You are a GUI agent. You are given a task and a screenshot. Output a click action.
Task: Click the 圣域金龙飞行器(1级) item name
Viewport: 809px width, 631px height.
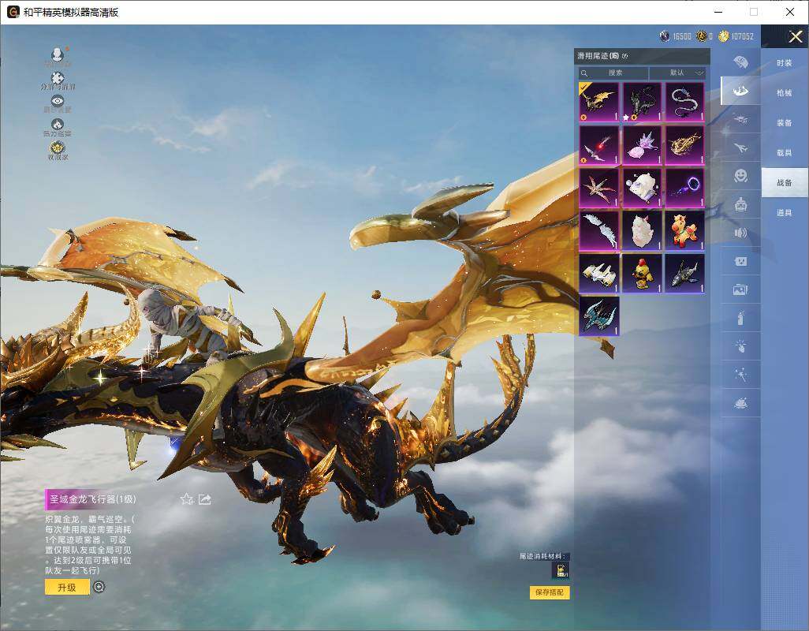92,499
